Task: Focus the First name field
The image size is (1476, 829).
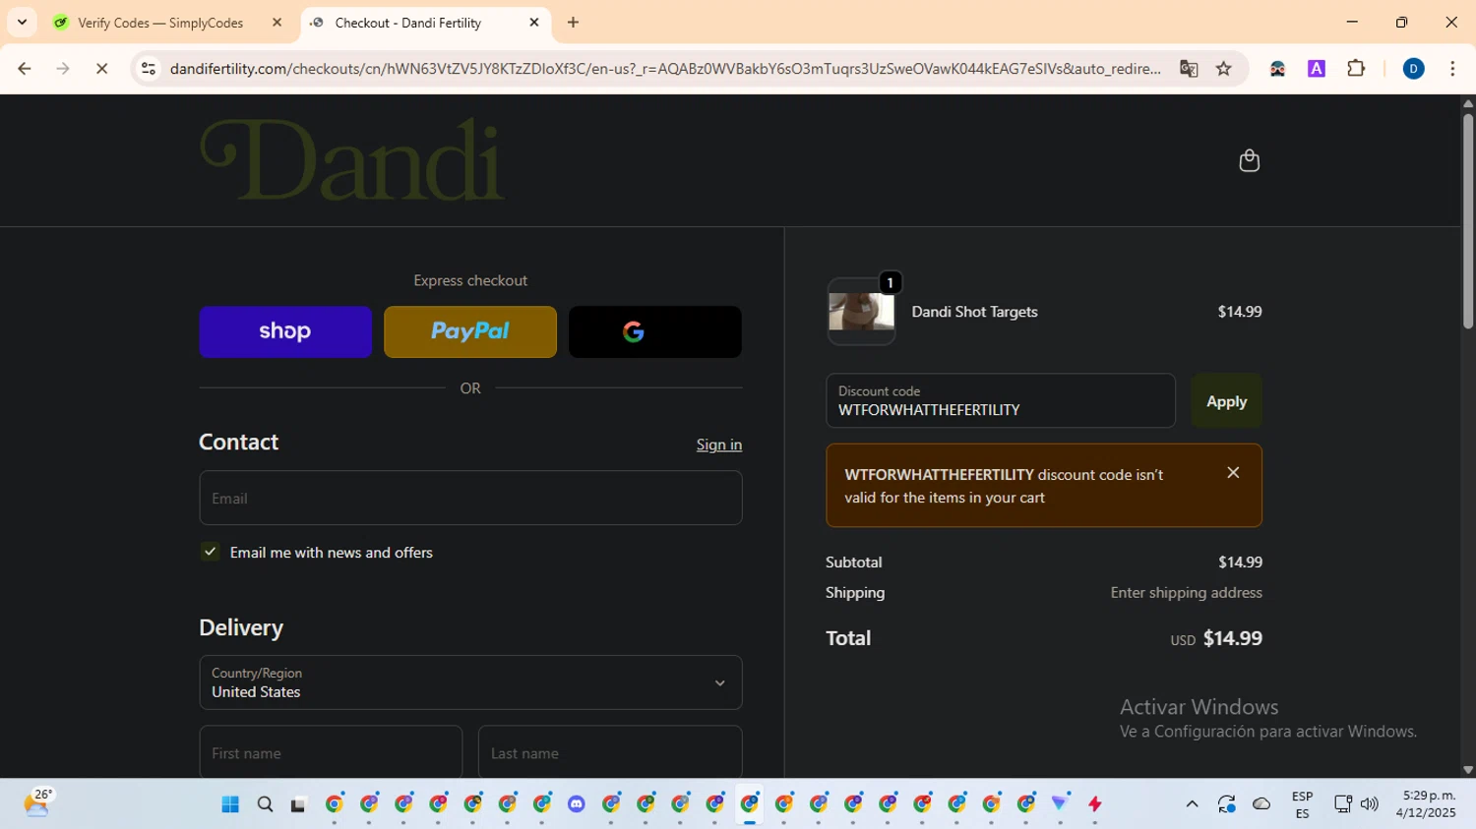Action: point(331,752)
